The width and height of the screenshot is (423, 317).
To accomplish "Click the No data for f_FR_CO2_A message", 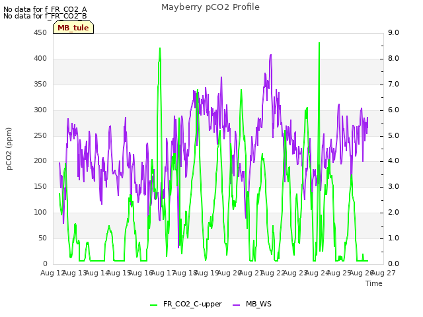I will [45, 9].
